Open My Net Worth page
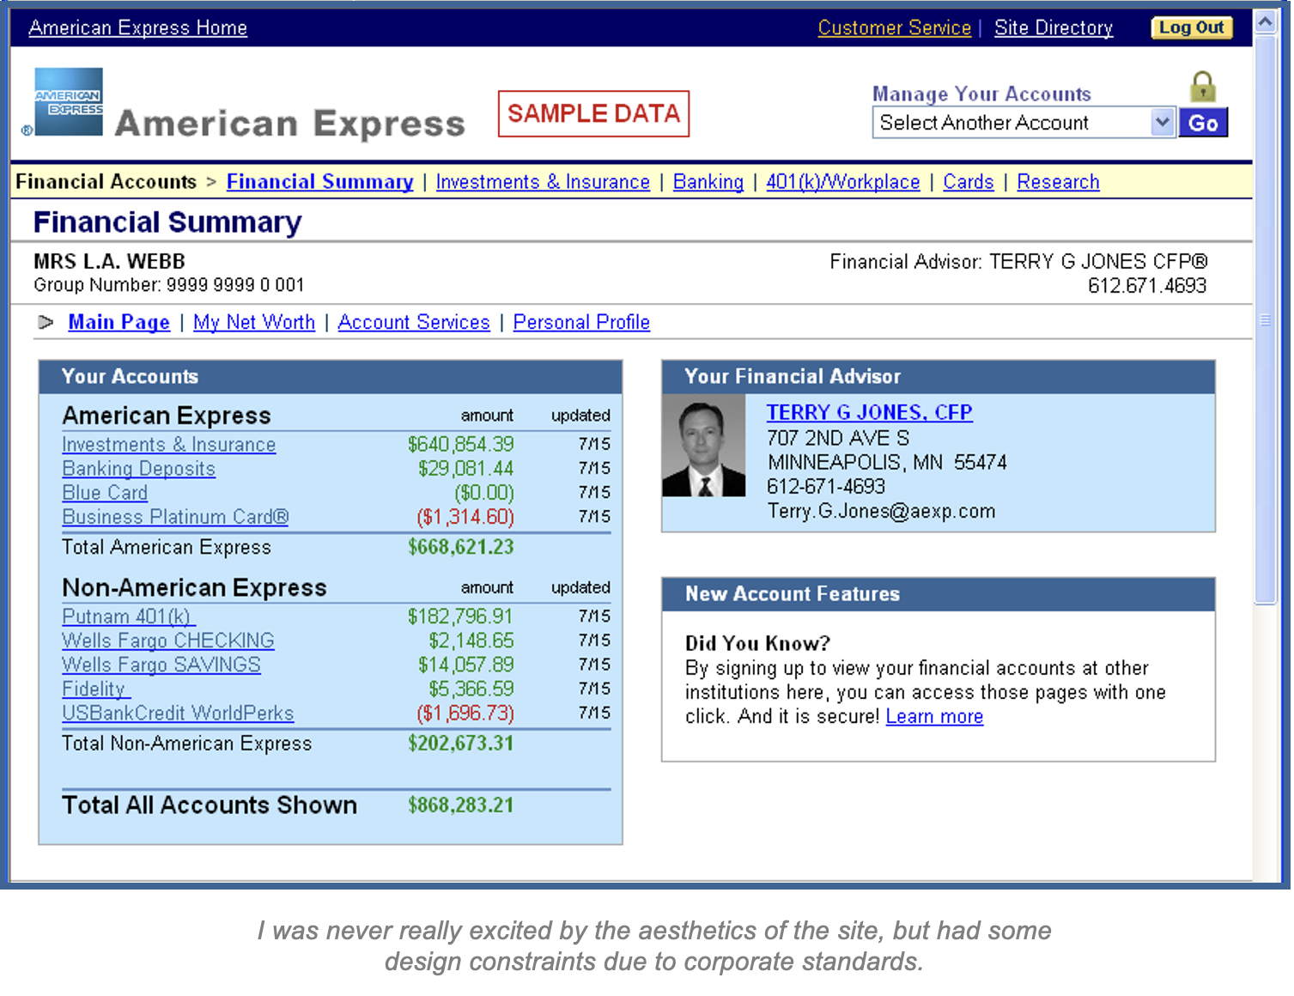Viewport: 1294px width, 996px height. tap(253, 323)
